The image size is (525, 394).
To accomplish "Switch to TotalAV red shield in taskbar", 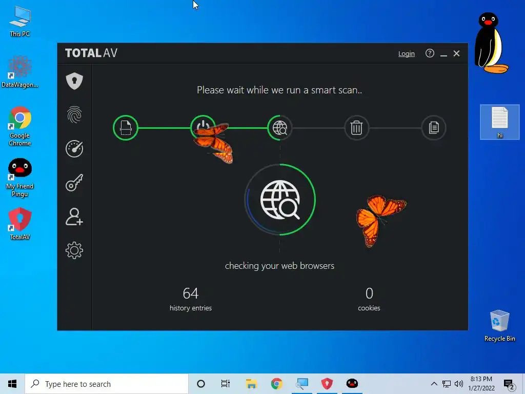I will coord(327,384).
